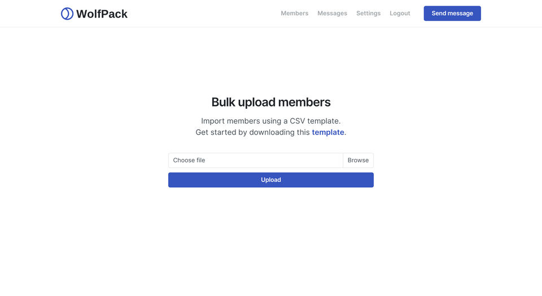This screenshot has width=542, height=296.
Task: Compose a new message from the header
Action: 452,14
